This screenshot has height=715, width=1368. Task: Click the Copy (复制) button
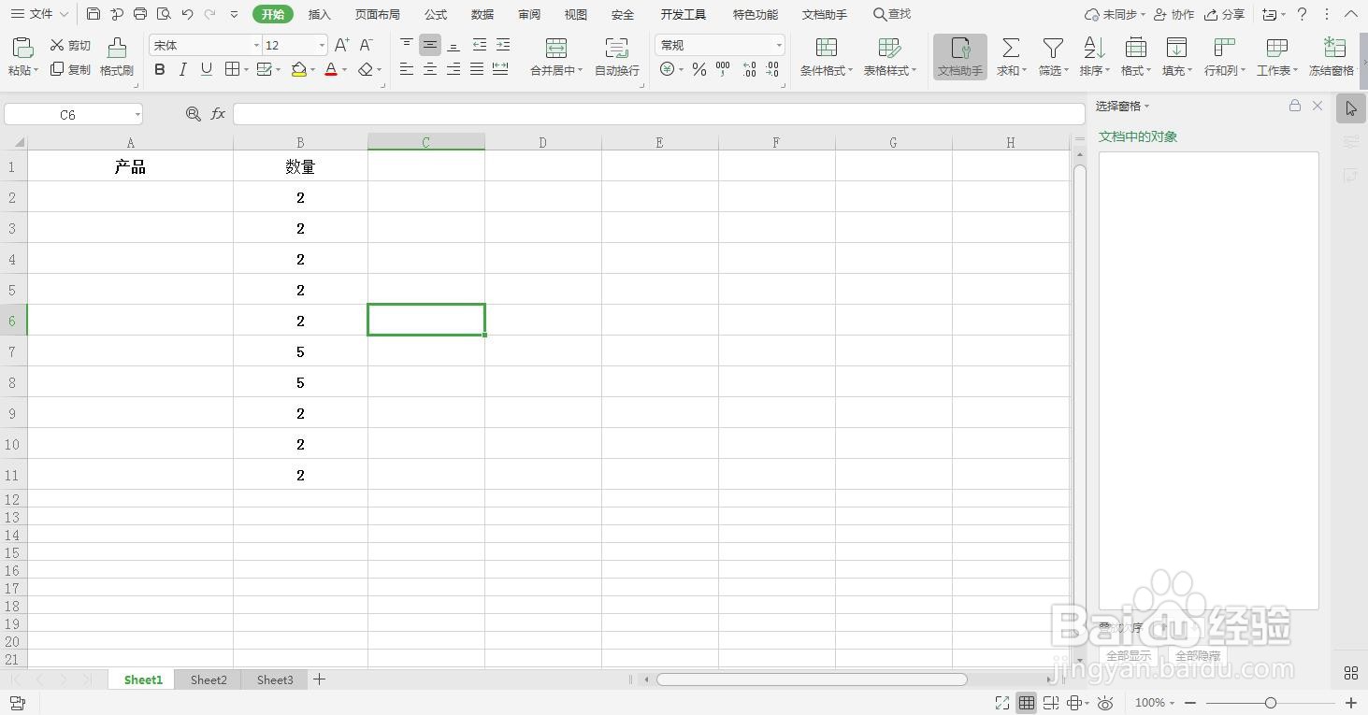tap(70, 69)
